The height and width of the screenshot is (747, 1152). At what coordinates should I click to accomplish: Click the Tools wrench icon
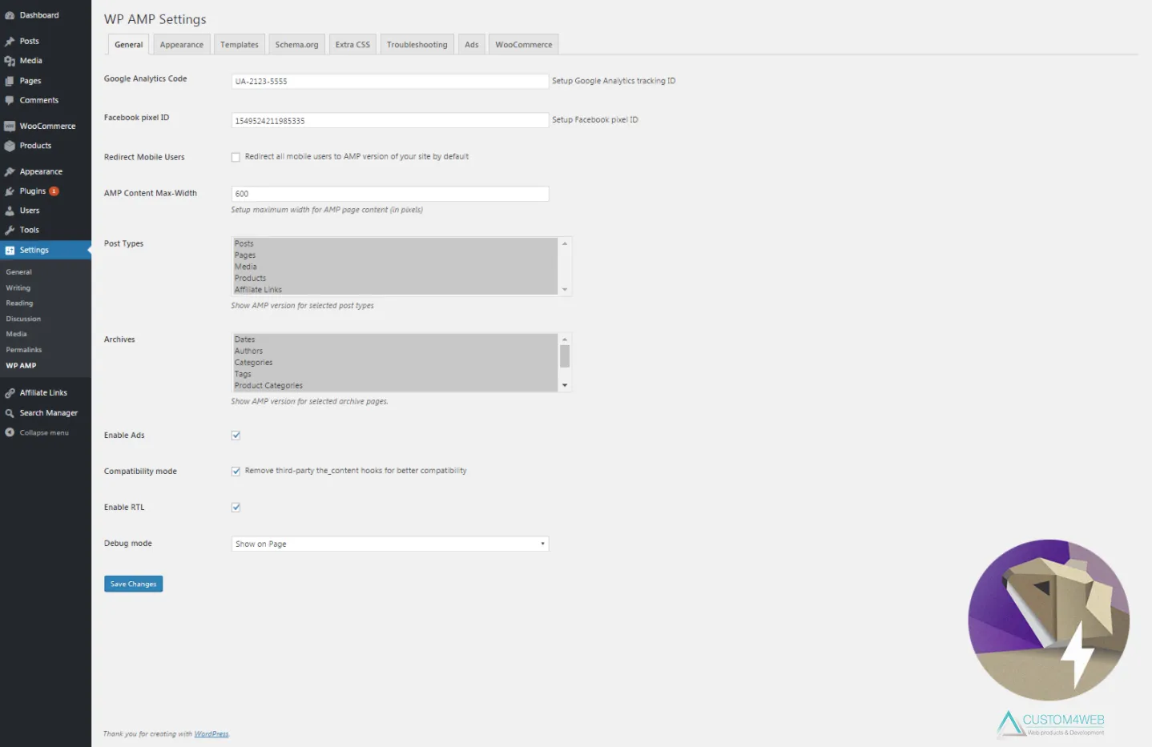tap(10, 230)
